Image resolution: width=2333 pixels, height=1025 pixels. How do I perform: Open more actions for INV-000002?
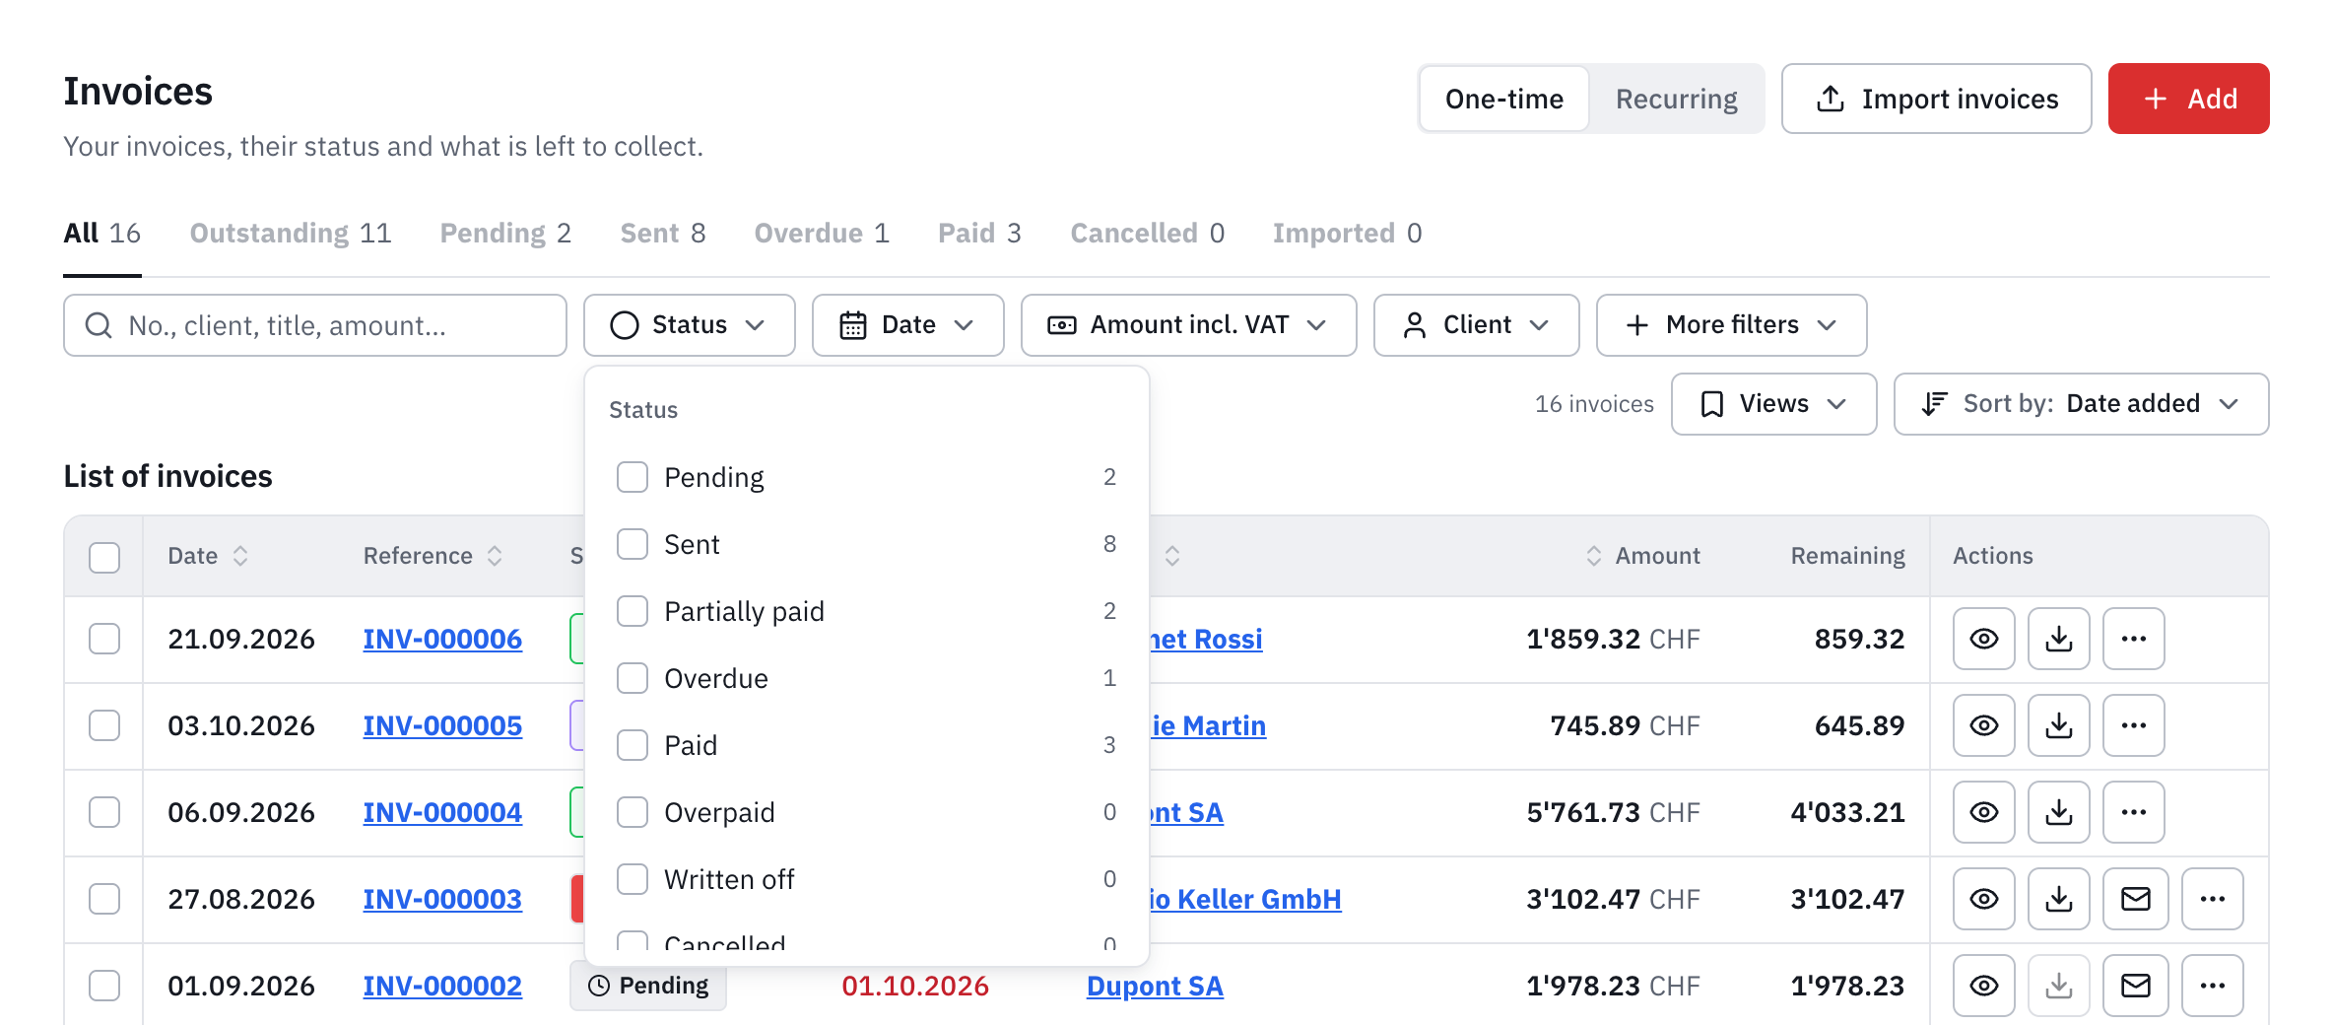pos(2212,986)
